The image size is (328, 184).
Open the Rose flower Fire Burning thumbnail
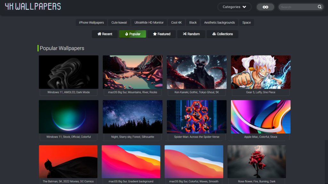257,162
